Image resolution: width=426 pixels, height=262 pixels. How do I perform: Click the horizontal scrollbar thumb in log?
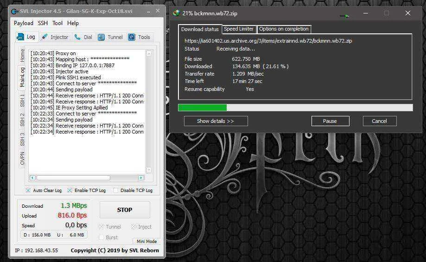click(73, 178)
